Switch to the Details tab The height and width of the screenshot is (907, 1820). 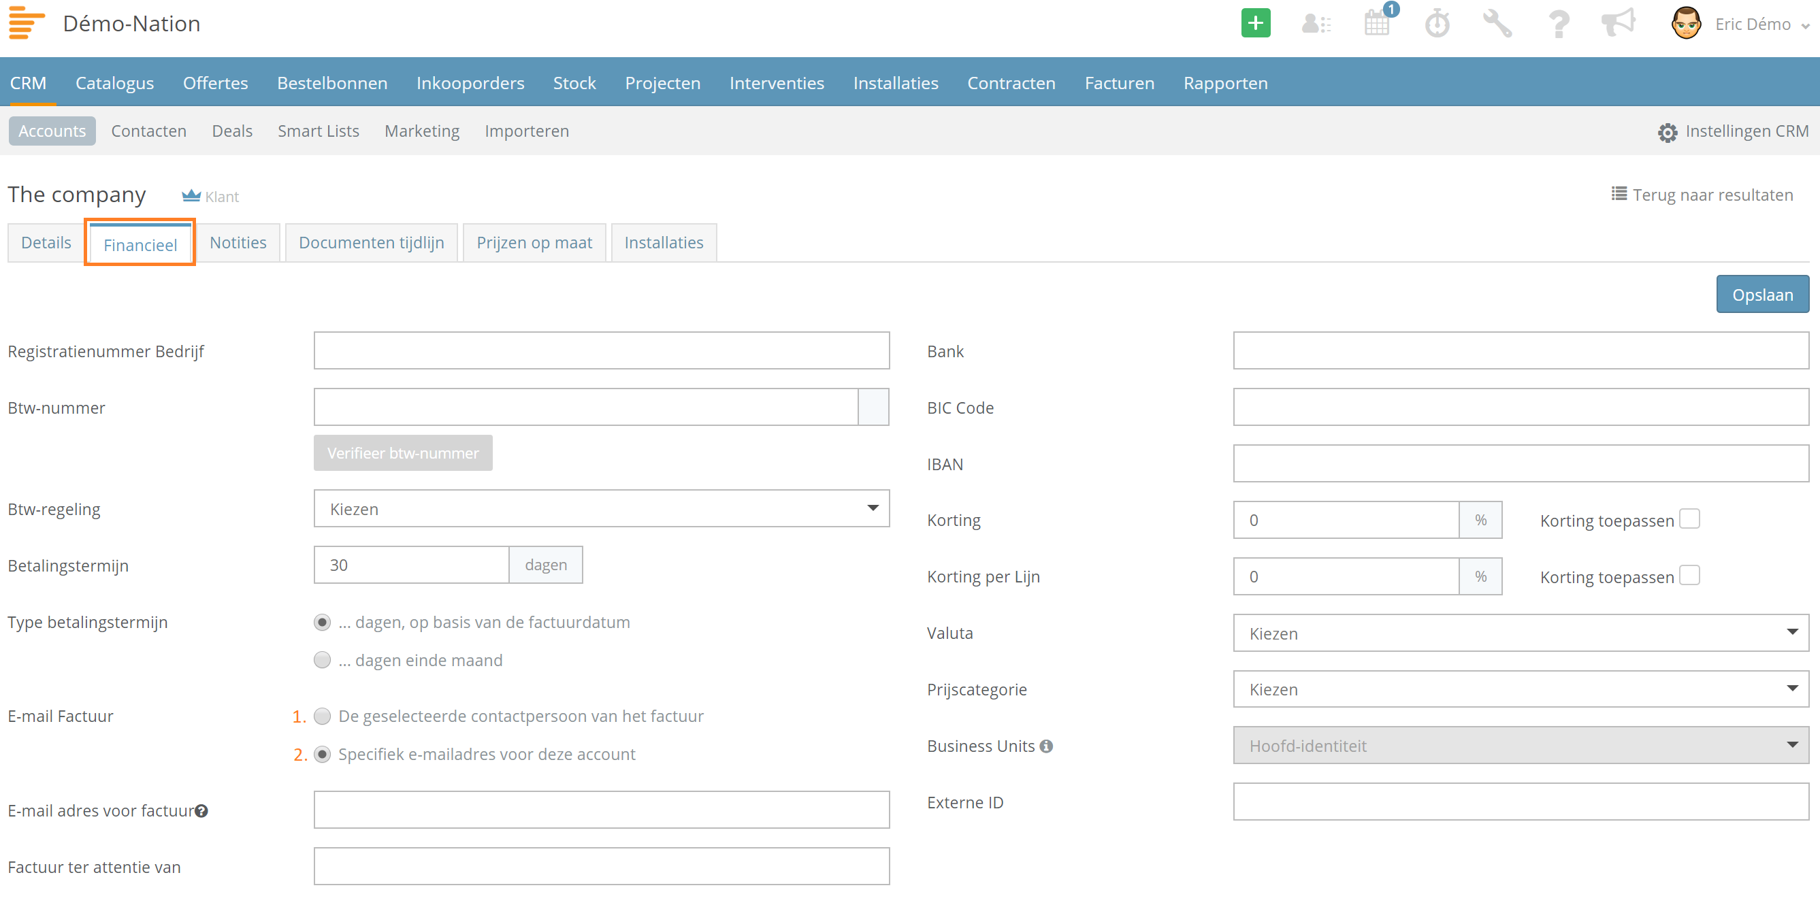pyautogui.click(x=46, y=242)
